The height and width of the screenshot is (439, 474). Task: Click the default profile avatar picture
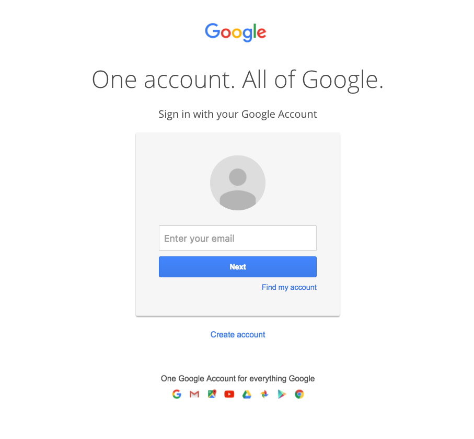click(238, 183)
